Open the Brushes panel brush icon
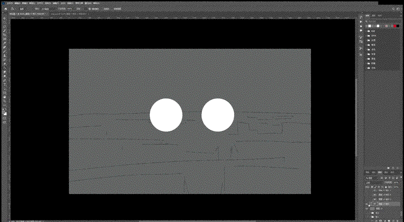This screenshot has width=404, height=222. tap(361, 37)
